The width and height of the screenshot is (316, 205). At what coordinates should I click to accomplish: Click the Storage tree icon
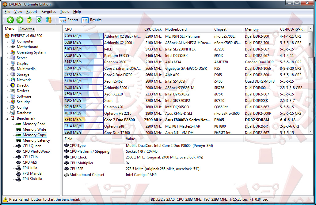13,74
